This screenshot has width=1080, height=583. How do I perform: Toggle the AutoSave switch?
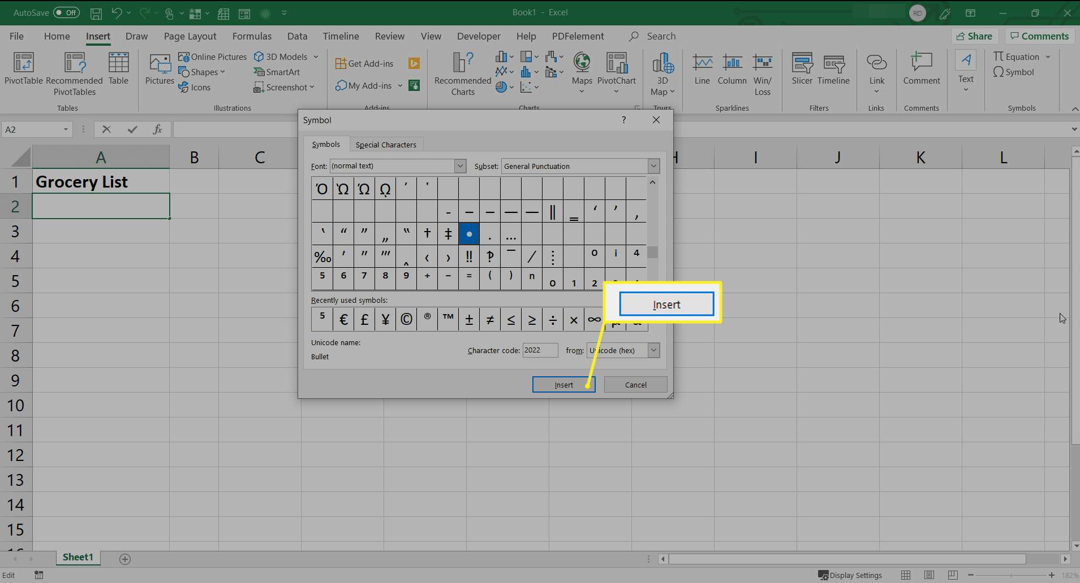click(x=66, y=12)
